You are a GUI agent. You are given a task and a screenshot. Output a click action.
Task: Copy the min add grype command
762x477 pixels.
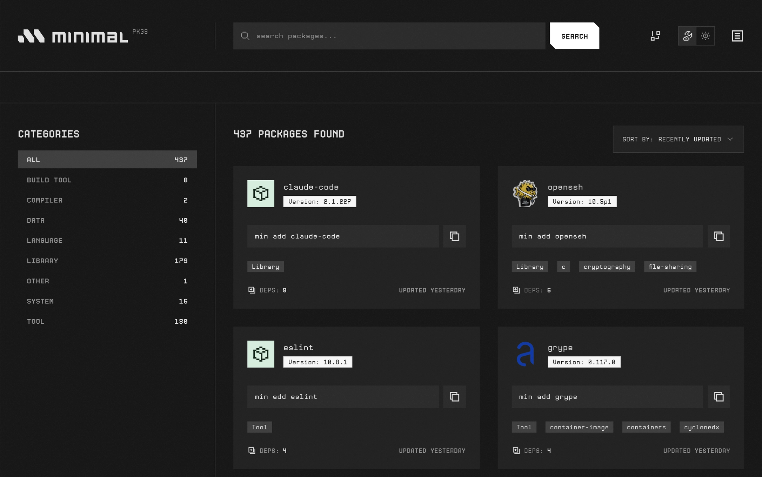tap(719, 397)
